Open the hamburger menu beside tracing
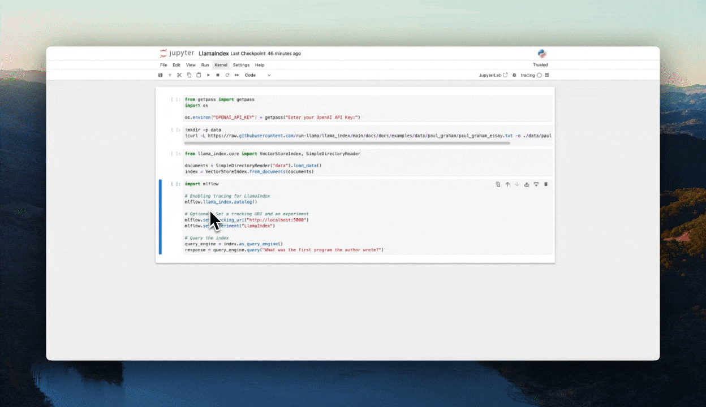 [546, 75]
